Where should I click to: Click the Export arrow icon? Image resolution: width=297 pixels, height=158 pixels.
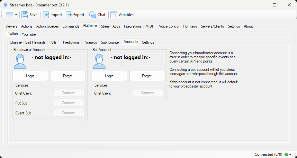tap(69, 15)
